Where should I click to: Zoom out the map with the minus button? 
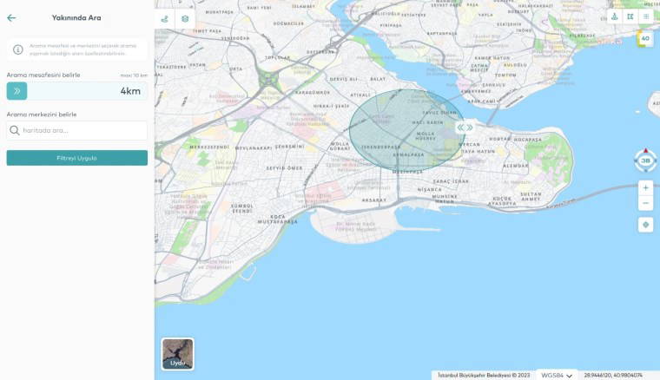(645, 203)
